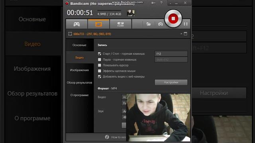Toggle the full-screen window icon on size bar

[x=185, y=33]
